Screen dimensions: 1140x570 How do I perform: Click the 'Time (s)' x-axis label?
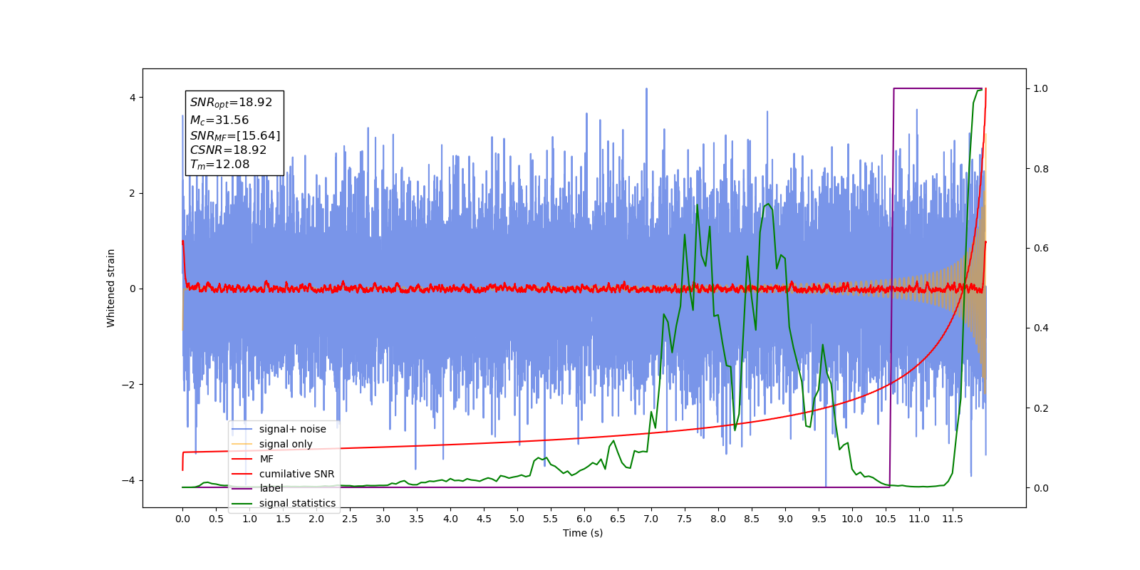tap(583, 533)
